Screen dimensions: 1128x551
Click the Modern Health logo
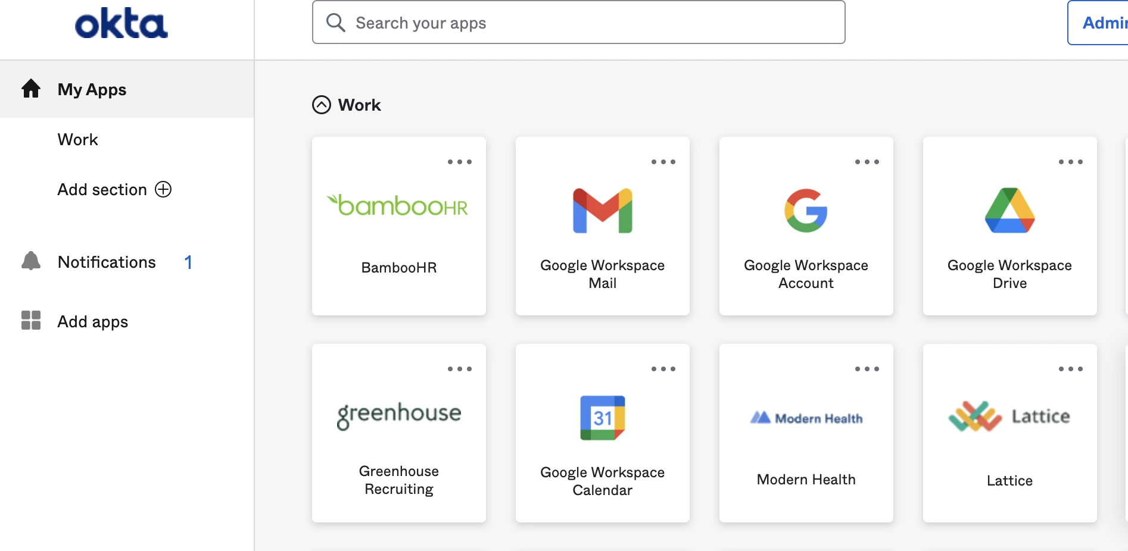click(x=806, y=418)
